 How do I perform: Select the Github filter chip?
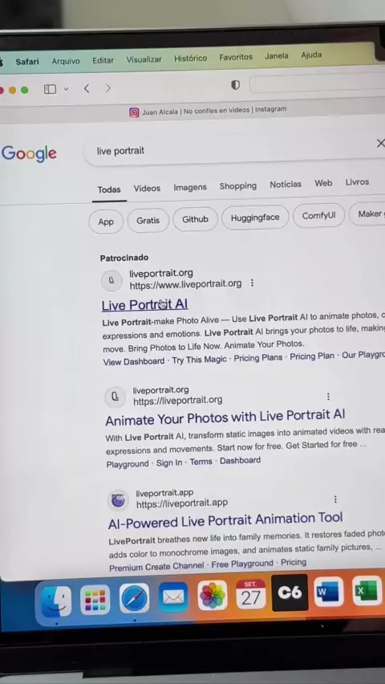tap(195, 219)
